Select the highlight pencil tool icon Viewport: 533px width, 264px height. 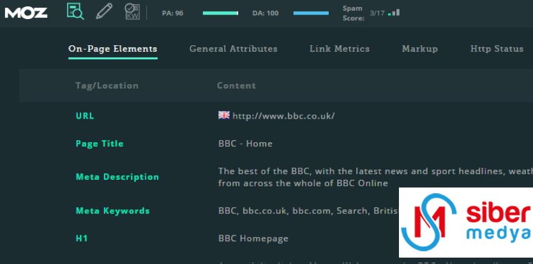(x=104, y=11)
